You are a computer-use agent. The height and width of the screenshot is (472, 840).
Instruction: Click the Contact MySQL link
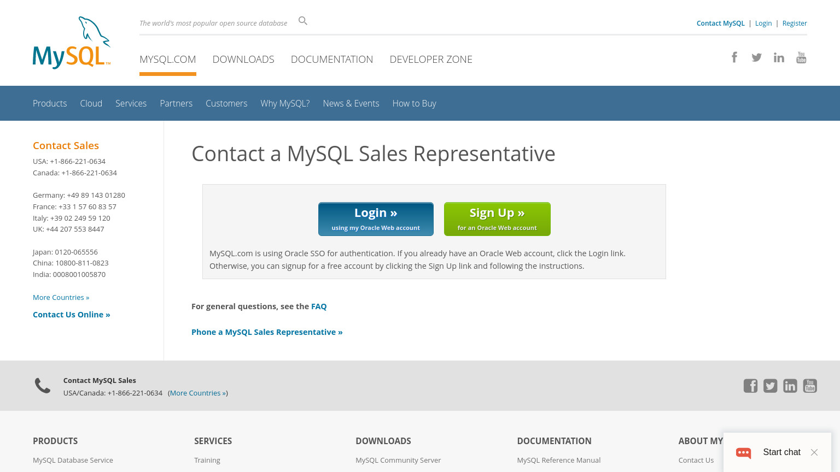click(x=720, y=23)
